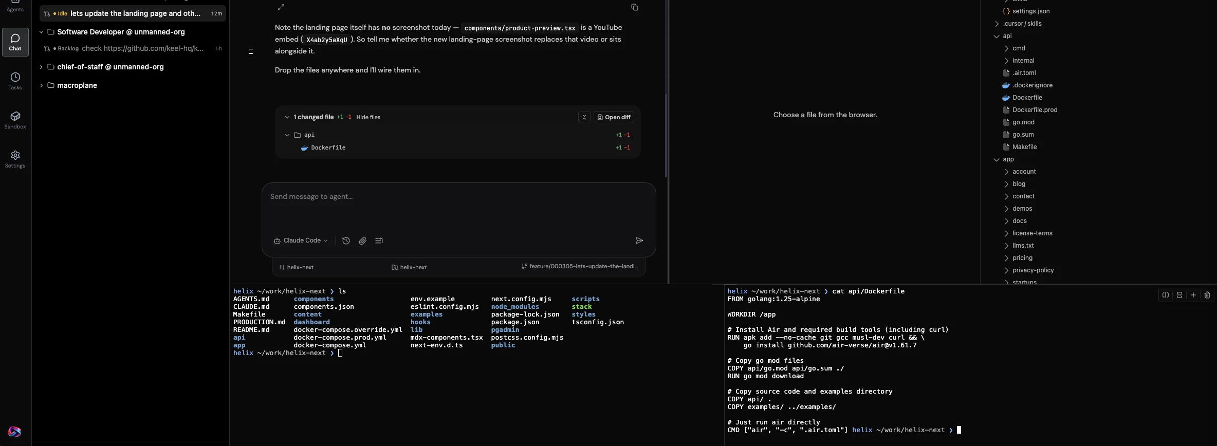Open the Claude Code agent dropdown

click(301, 240)
